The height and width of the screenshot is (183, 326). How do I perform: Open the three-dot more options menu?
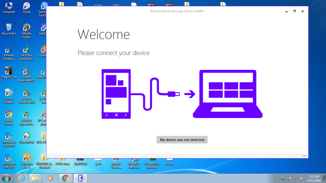point(304,156)
